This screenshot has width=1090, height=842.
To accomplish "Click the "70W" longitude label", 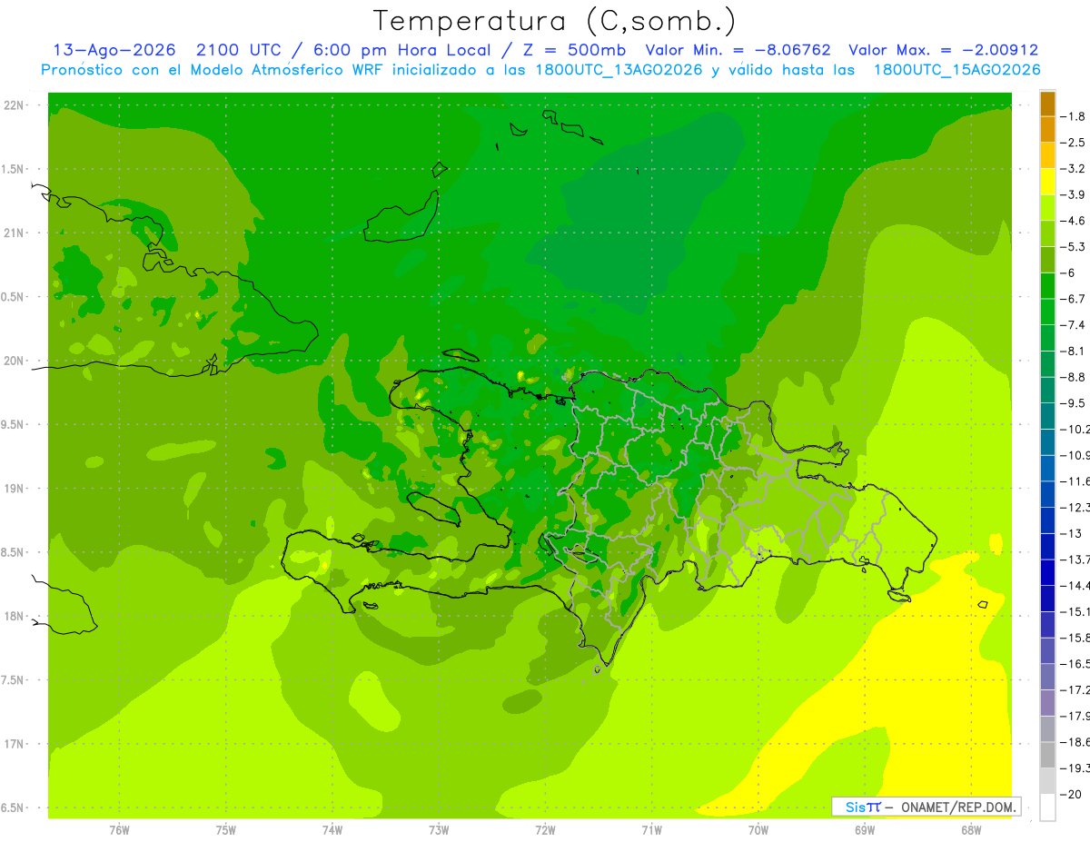I will (758, 830).
